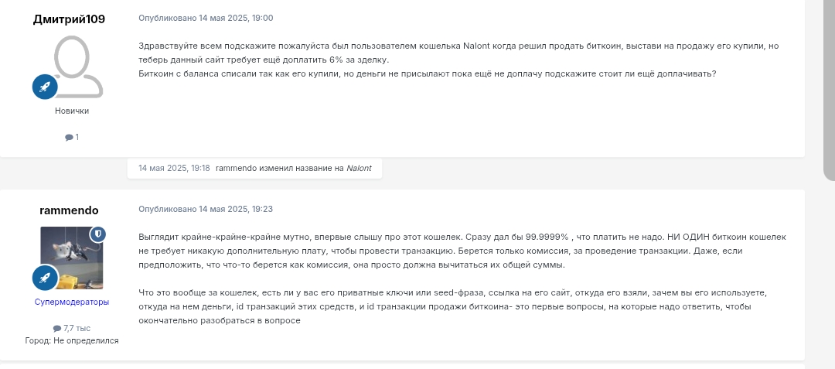This screenshot has height=369, width=835.
Task: Open the Дмитрий109 username profile link
Action: point(70,19)
